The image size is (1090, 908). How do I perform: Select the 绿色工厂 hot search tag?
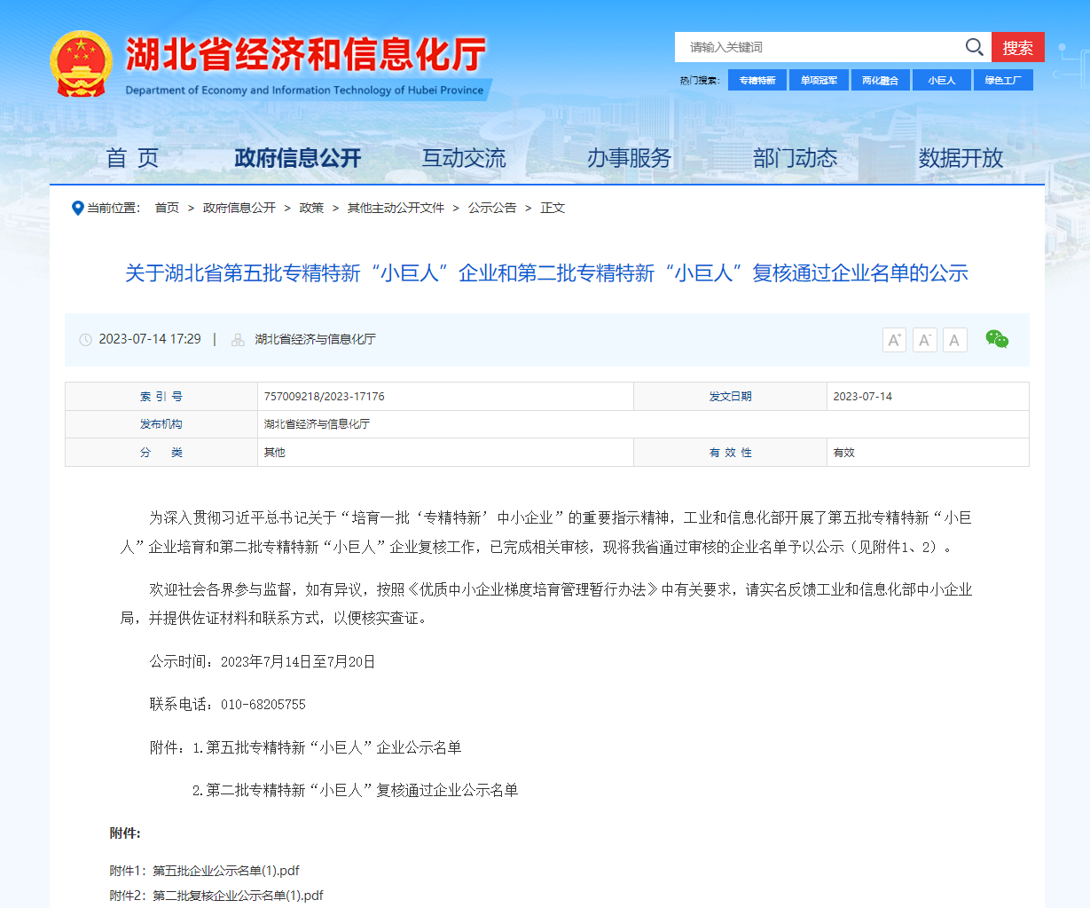(1003, 80)
